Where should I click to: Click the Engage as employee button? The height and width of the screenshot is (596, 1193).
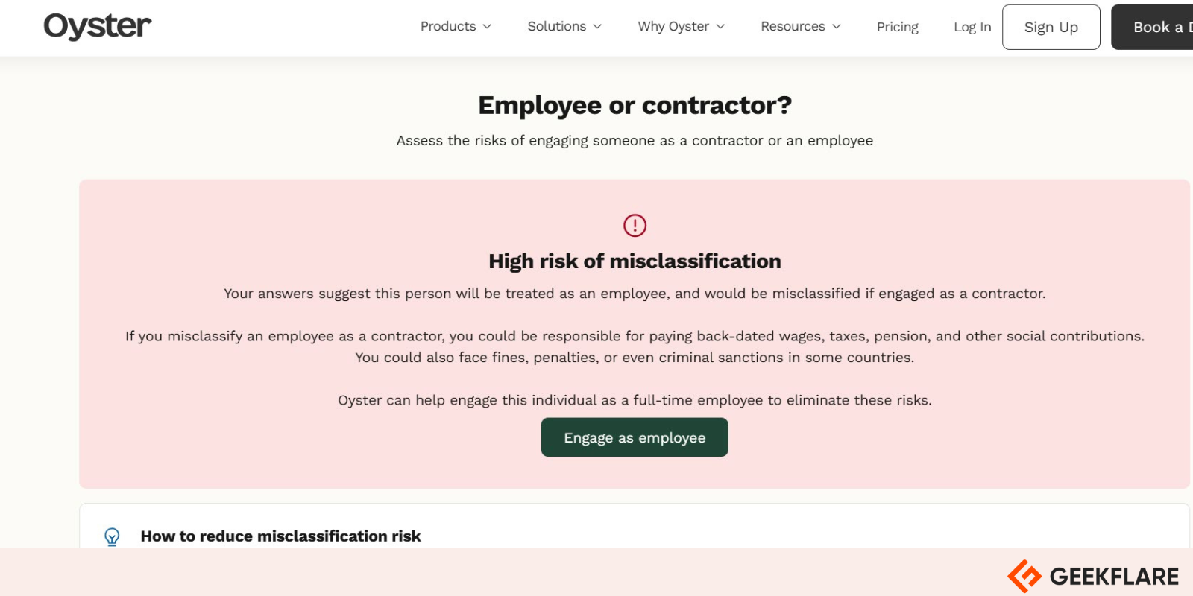[x=634, y=437]
